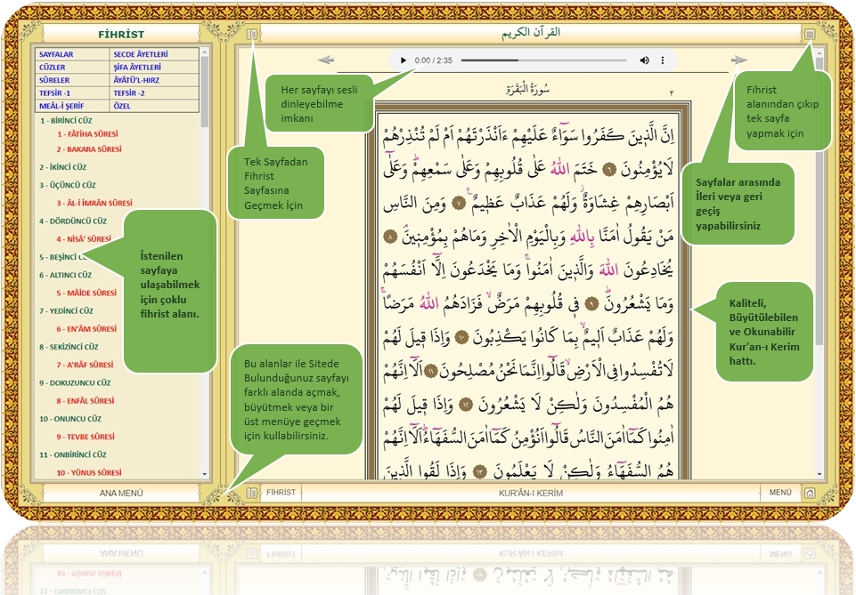
Task: Switch to single page view icon top-right
Action: 810,35
